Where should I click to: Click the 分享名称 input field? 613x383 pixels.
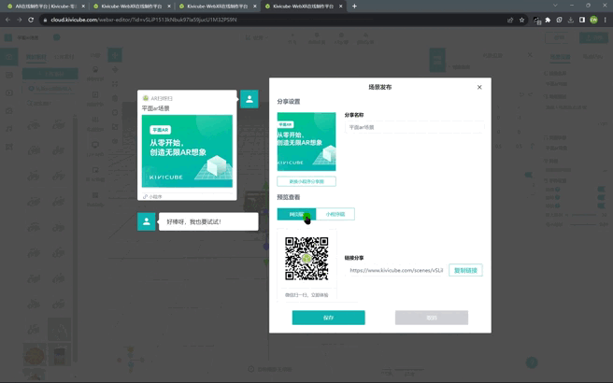pyautogui.click(x=414, y=127)
